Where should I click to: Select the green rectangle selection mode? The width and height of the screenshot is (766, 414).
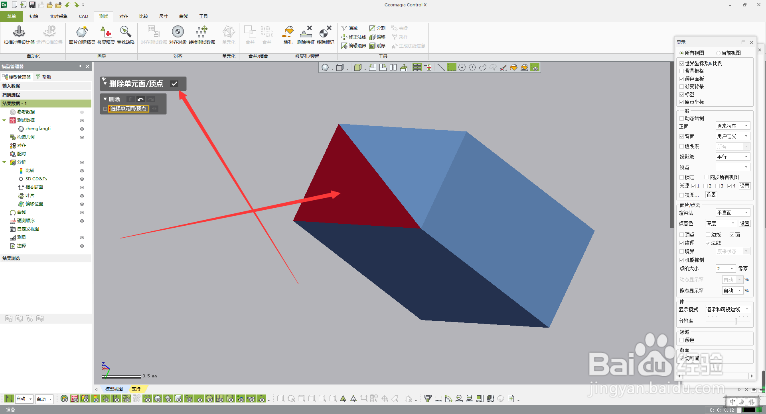451,67
